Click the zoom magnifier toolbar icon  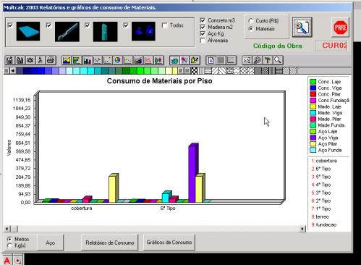point(278,60)
